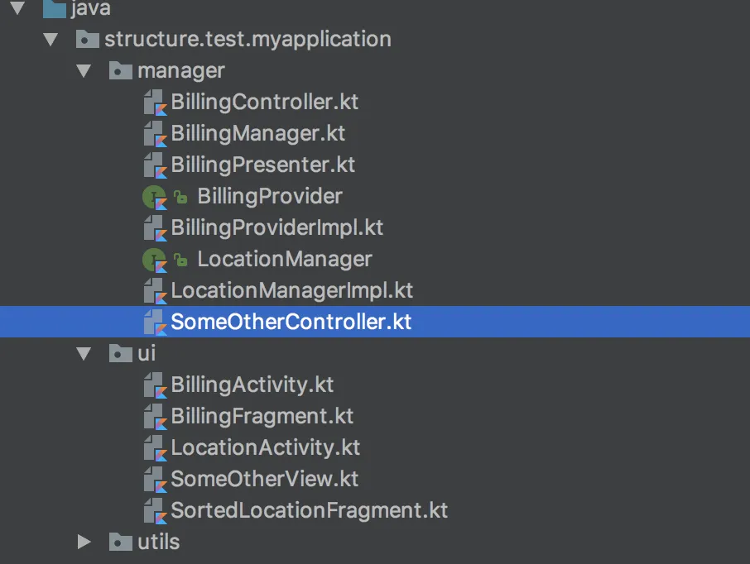
Task: Click the interface icon next to BillingProvider
Action: (x=154, y=196)
